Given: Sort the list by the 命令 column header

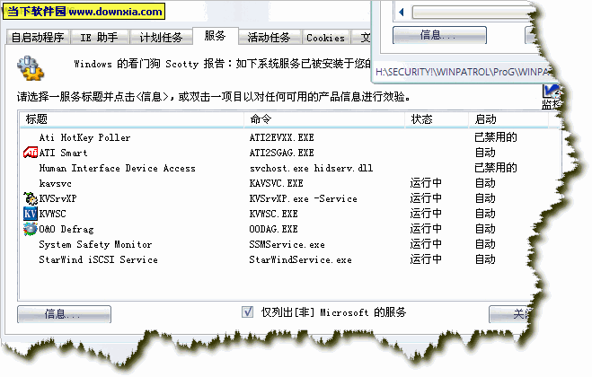Looking at the screenshot, I should pos(324,119).
